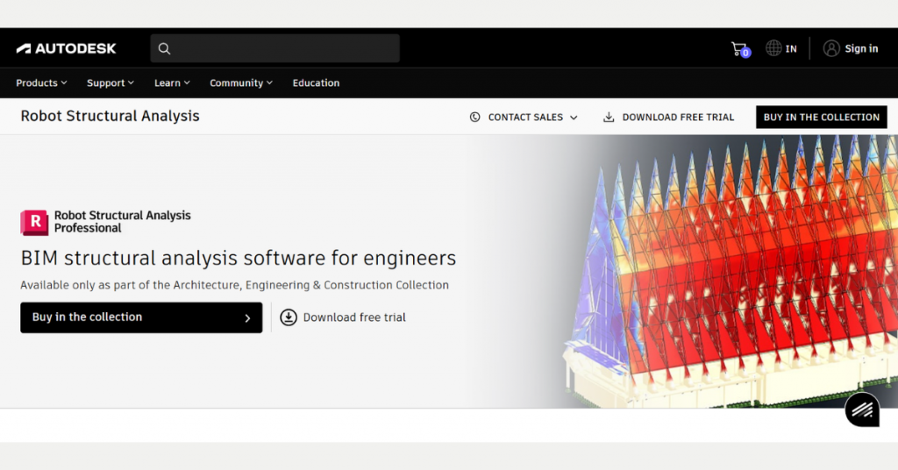Click the Autodesk logo
This screenshot has width=898, height=470.
(66, 48)
